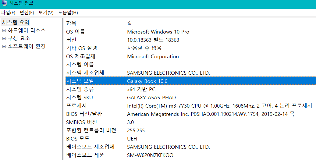Open the 파일(F) menu
316x160 pixels.
[8, 13]
